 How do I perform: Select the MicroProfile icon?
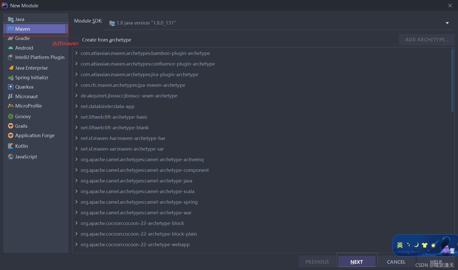pos(11,106)
